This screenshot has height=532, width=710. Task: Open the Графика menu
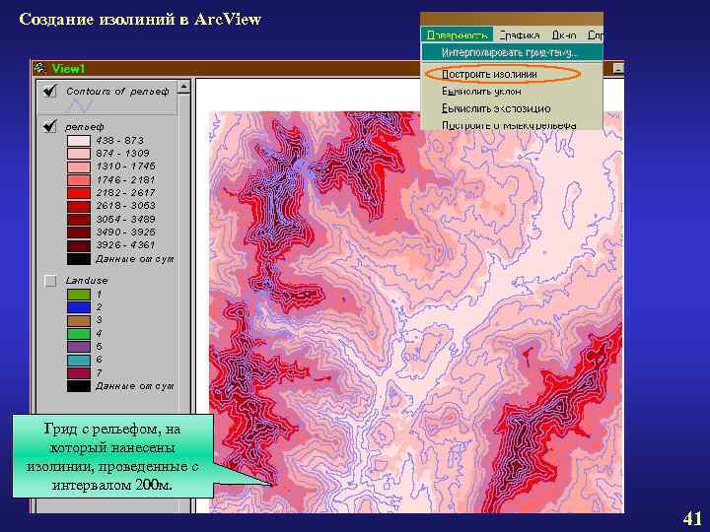click(x=520, y=34)
